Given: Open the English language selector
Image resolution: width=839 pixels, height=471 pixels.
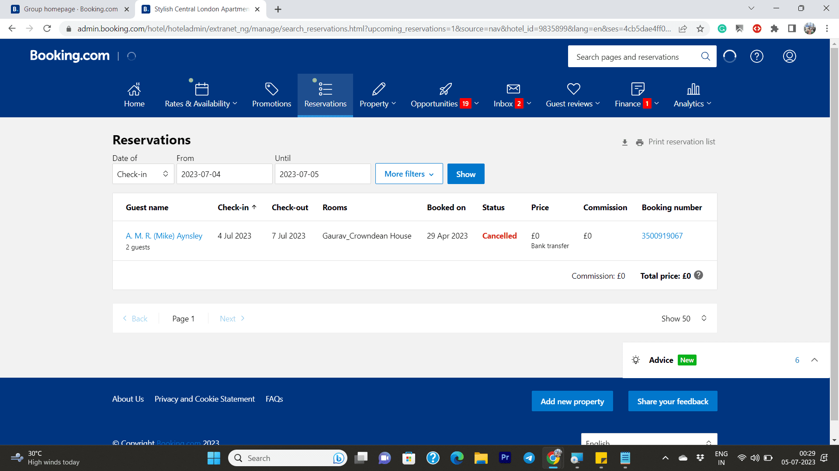Looking at the screenshot, I should [x=648, y=442].
